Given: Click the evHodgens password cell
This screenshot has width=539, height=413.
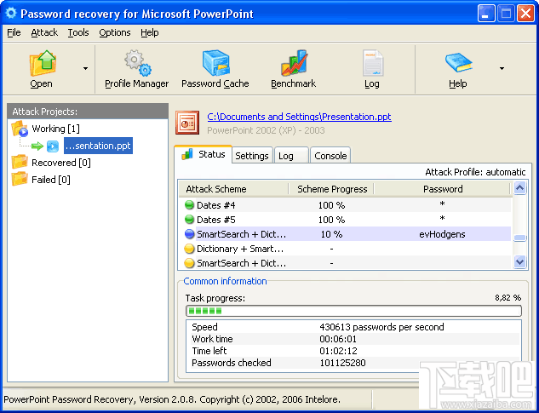Looking at the screenshot, I should tap(442, 234).
